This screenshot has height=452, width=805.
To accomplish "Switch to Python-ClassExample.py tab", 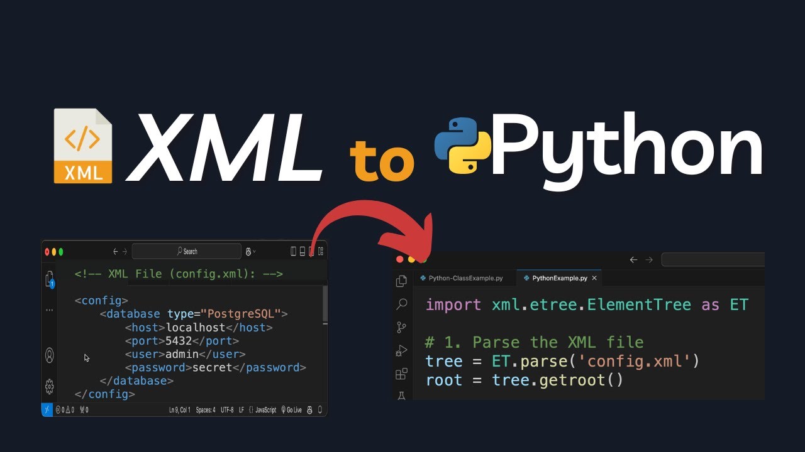I will pos(465,278).
